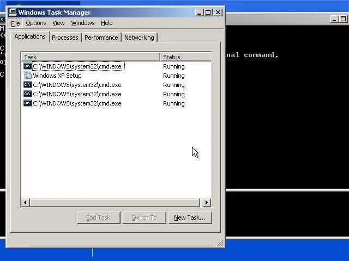This screenshot has height=261, width=349.
Task: Select the Applications tab
Action: coord(30,36)
